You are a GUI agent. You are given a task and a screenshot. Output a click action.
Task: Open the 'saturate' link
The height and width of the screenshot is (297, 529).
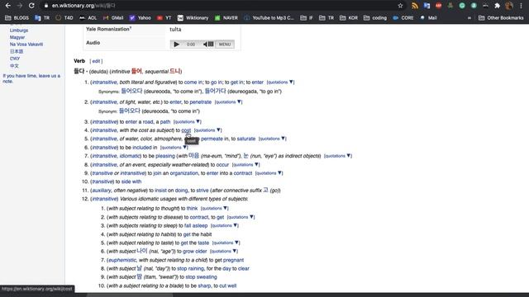(246, 139)
